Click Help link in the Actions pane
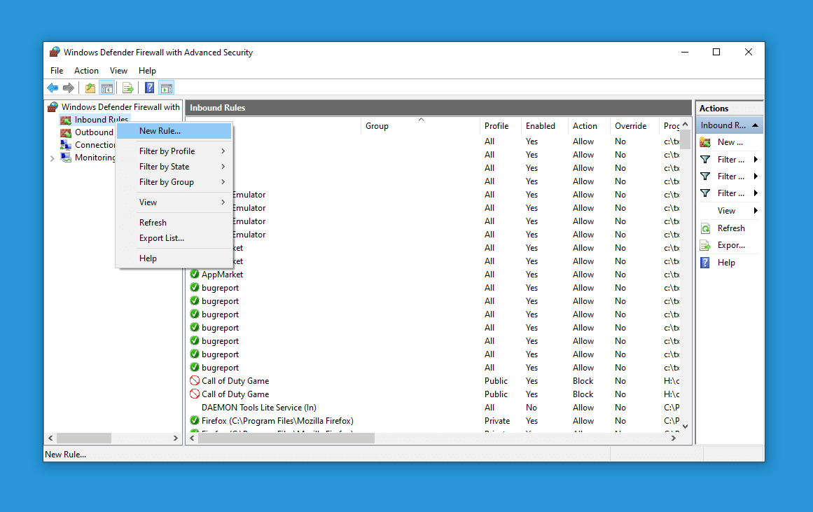The width and height of the screenshot is (813, 512). click(x=726, y=263)
